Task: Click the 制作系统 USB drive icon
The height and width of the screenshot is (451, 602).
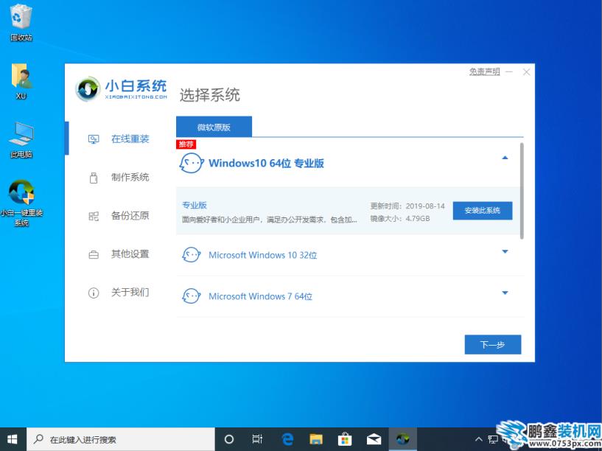Action: coord(94,178)
